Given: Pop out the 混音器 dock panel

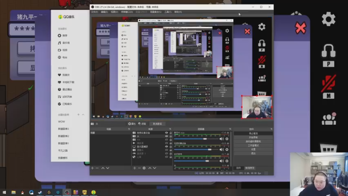Looking at the screenshot, I should (x=230, y=129).
